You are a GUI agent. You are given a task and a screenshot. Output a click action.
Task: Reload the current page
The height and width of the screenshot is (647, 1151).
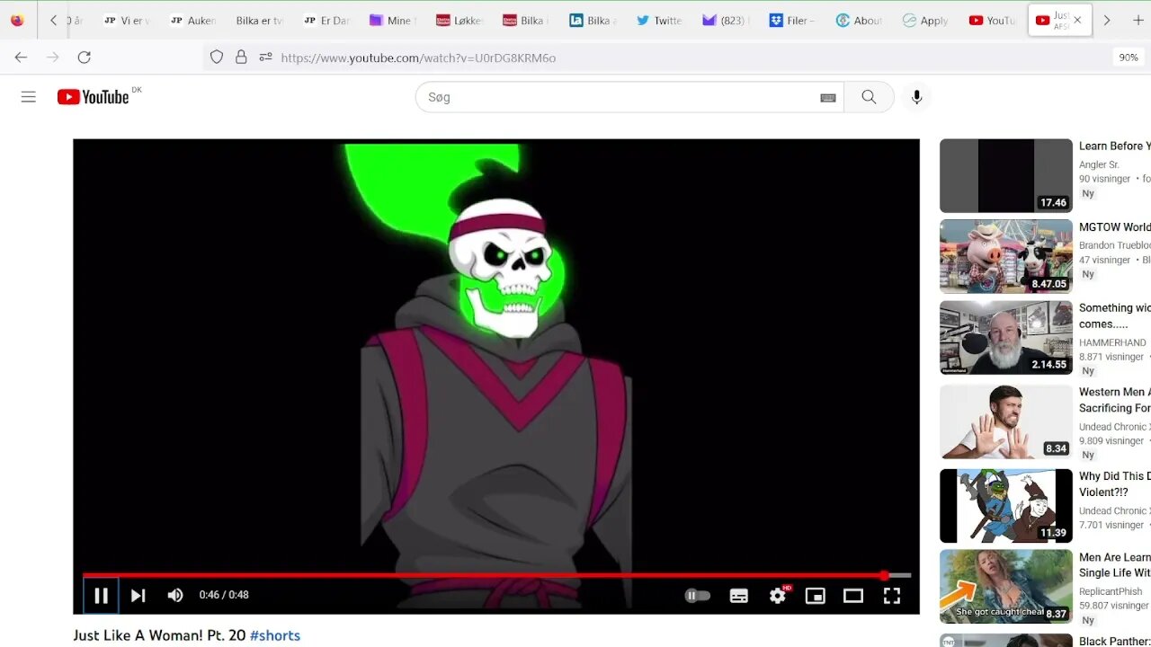[x=85, y=58]
